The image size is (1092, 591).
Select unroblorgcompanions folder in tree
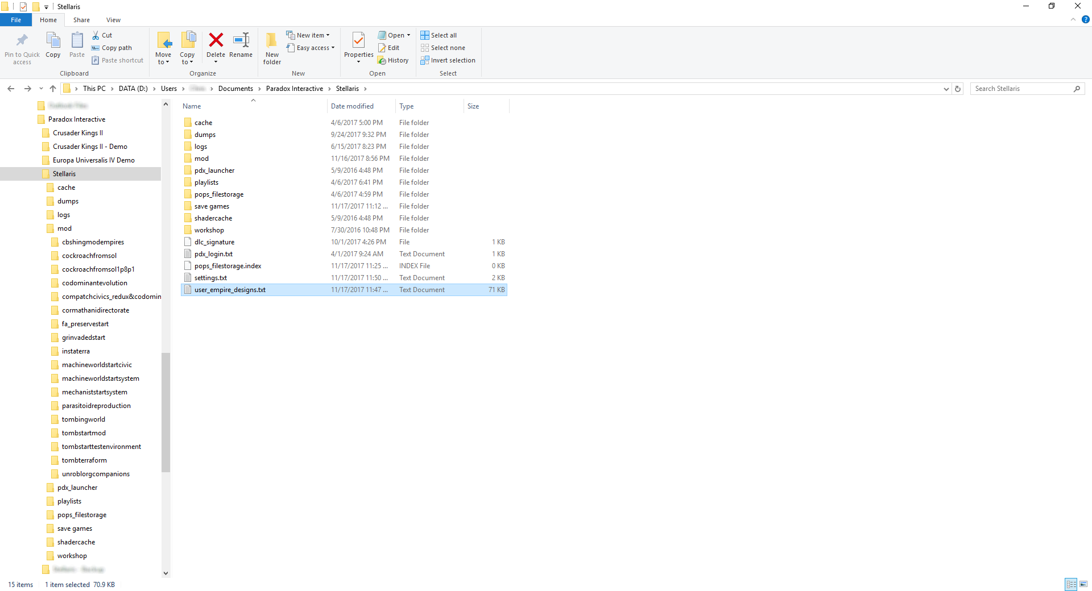click(x=96, y=474)
